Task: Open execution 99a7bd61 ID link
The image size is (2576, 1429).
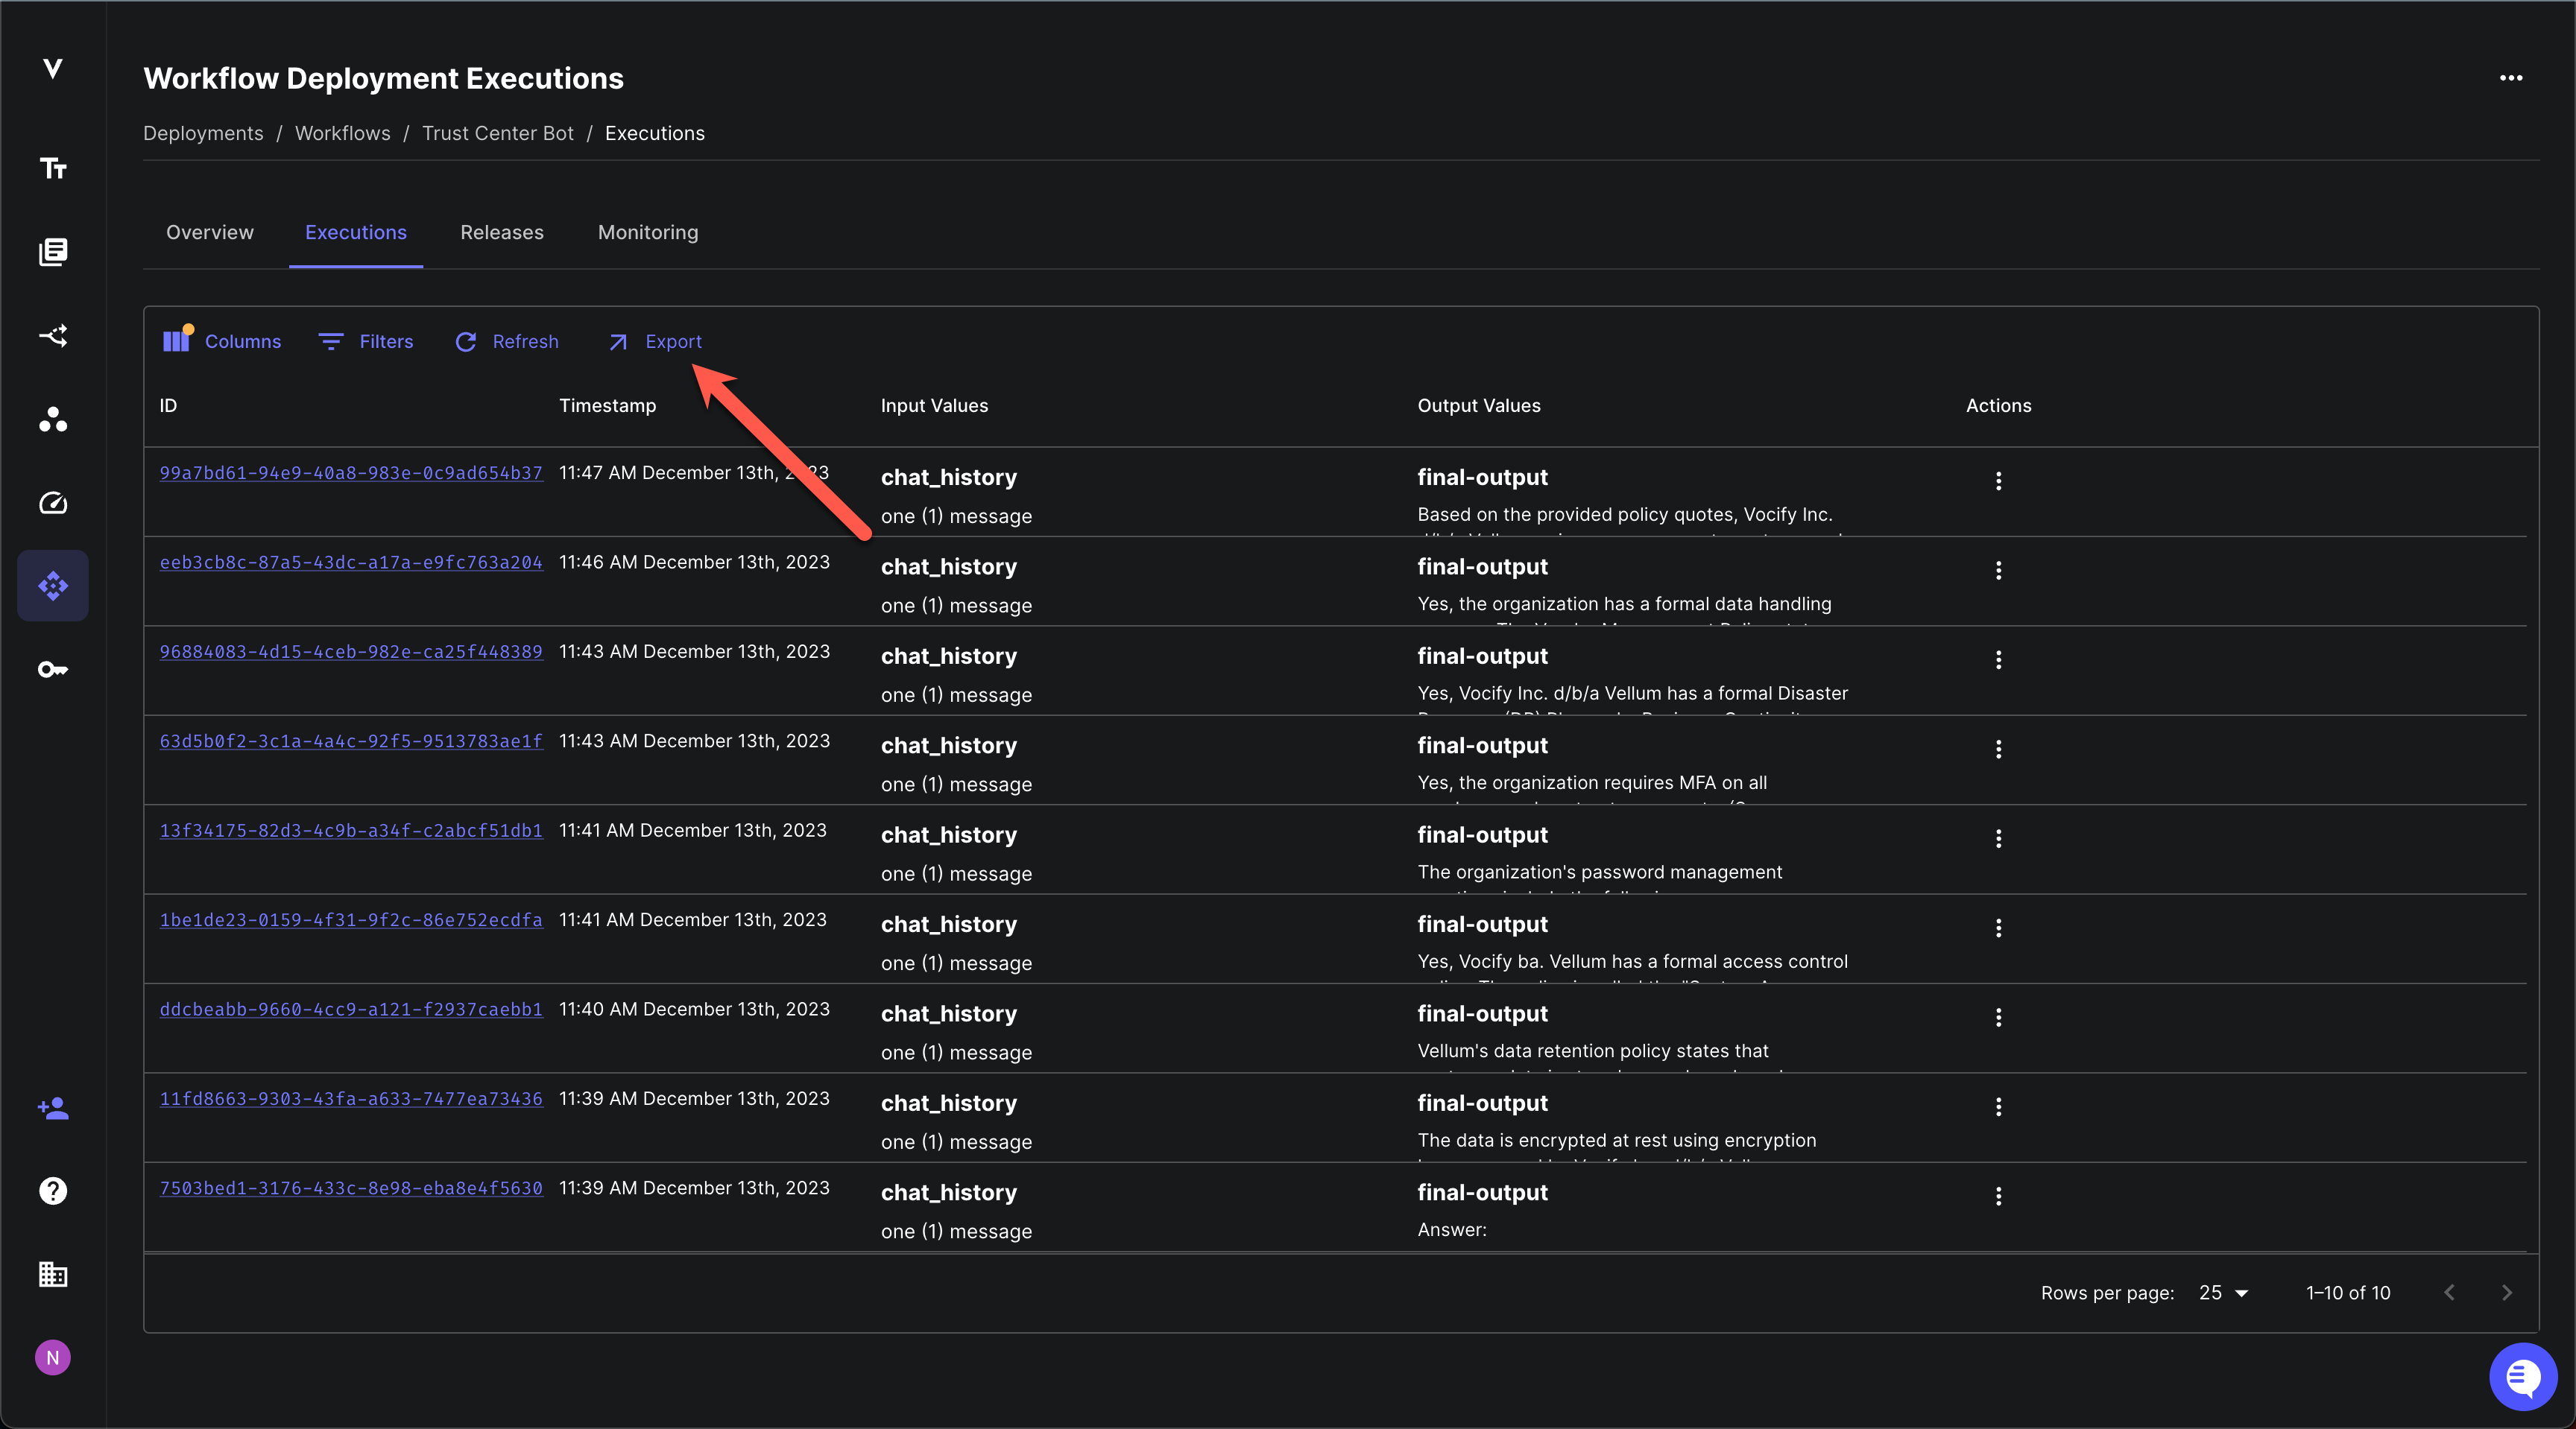Action: tap(351, 472)
